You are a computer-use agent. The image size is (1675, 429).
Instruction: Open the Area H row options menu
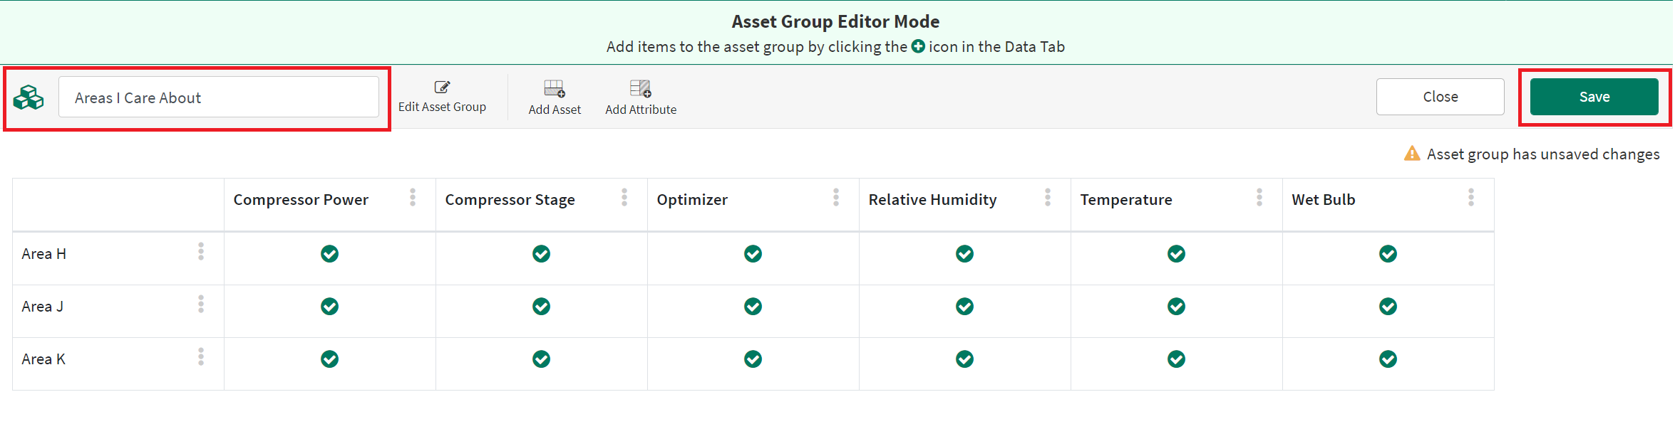tap(201, 252)
